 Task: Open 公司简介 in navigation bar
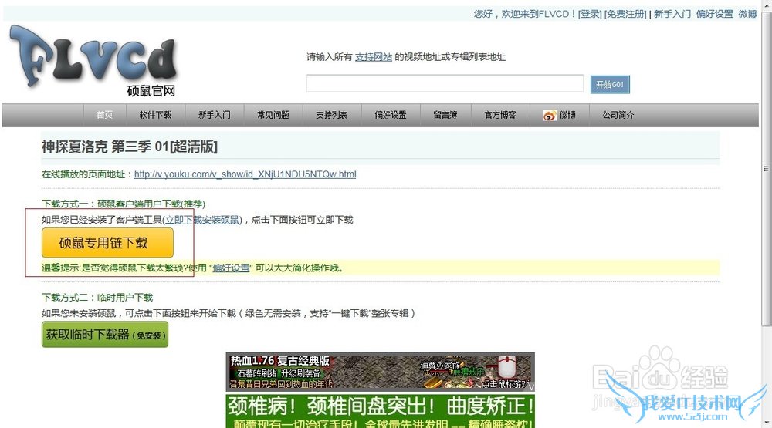pos(618,115)
